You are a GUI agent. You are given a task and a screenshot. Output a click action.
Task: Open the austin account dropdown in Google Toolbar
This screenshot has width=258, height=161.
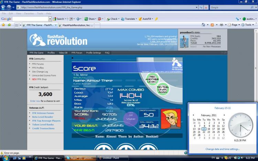point(249,19)
